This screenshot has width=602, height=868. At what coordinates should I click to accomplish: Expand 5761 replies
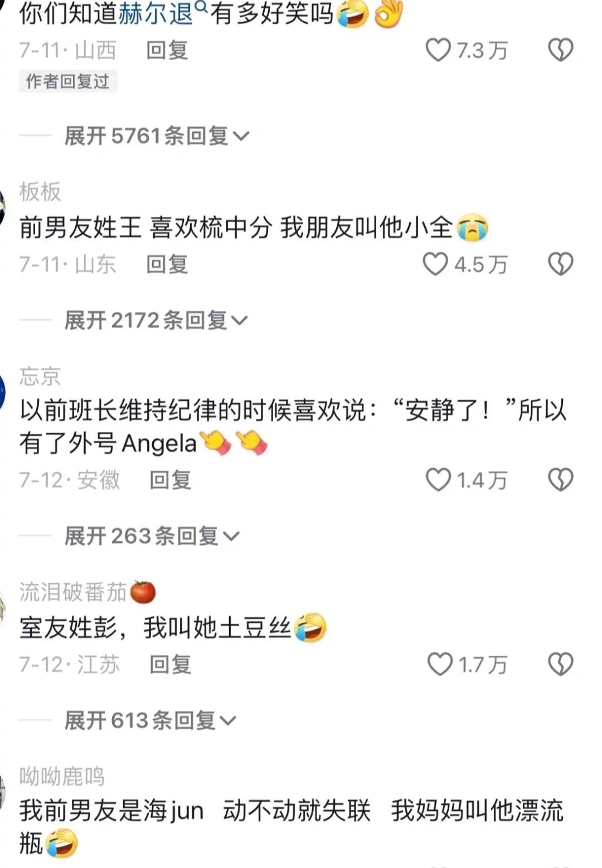click(157, 135)
